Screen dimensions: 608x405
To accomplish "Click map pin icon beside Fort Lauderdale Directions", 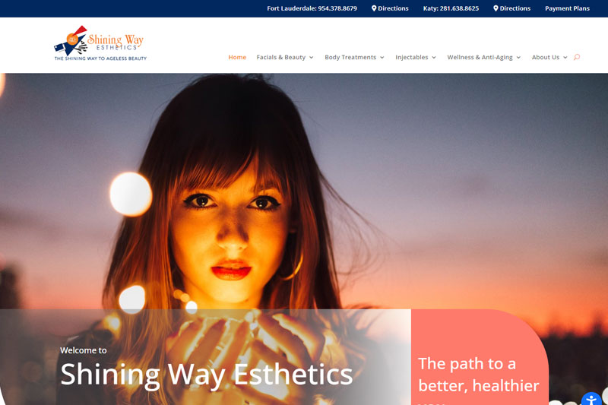I will 374,8.
